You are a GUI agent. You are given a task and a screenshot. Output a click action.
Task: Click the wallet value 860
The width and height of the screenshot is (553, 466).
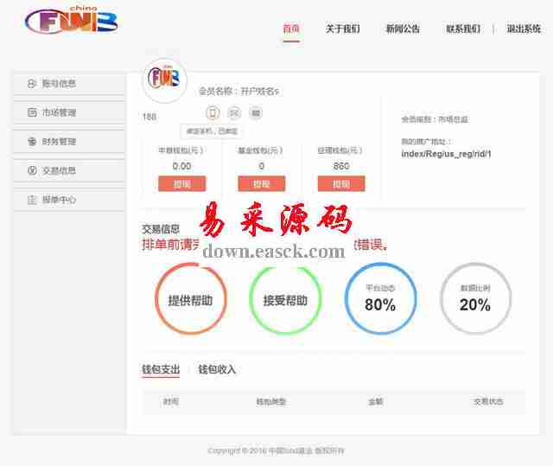(341, 166)
